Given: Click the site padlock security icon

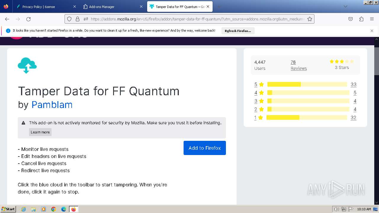Looking at the screenshot, I should (78, 19).
